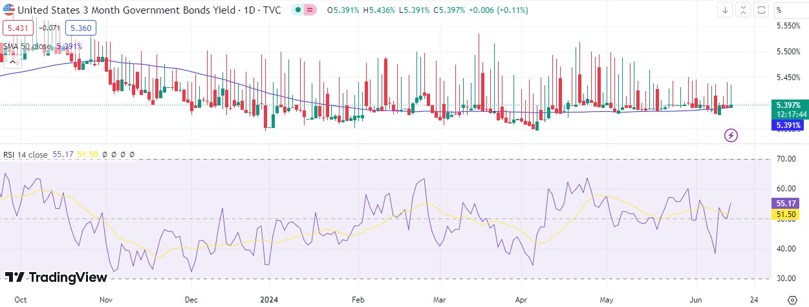Click the blue 5.360 buy price box

tap(81, 28)
